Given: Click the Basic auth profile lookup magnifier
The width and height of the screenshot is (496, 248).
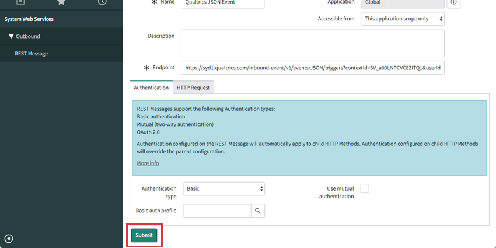Looking at the screenshot, I should tap(257, 211).
